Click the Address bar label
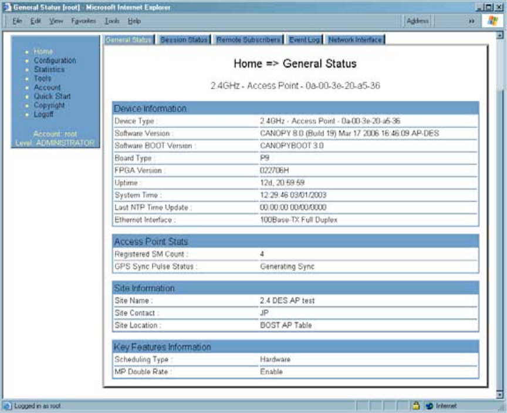 [417, 21]
